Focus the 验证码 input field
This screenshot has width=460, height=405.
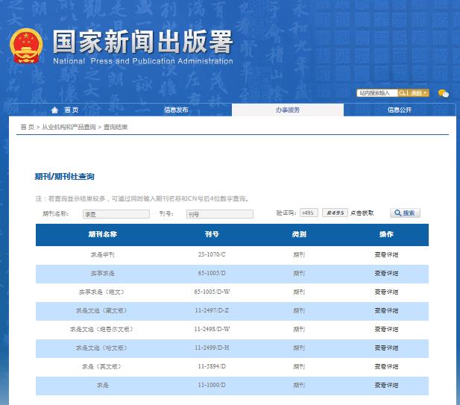(309, 213)
